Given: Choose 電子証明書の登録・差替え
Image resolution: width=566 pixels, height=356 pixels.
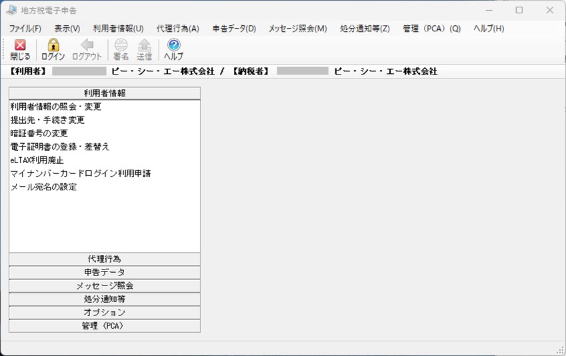Looking at the screenshot, I should (x=60, y=146).
